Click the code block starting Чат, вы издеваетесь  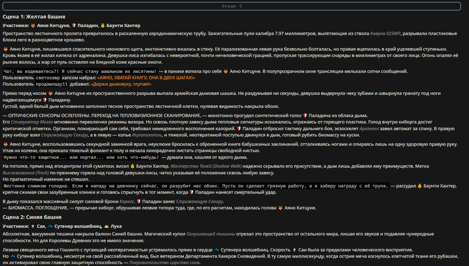click(x=80, y=71)
